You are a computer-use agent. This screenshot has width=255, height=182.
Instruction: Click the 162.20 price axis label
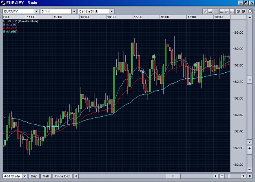pyautogui.click(x=238, y=165)
